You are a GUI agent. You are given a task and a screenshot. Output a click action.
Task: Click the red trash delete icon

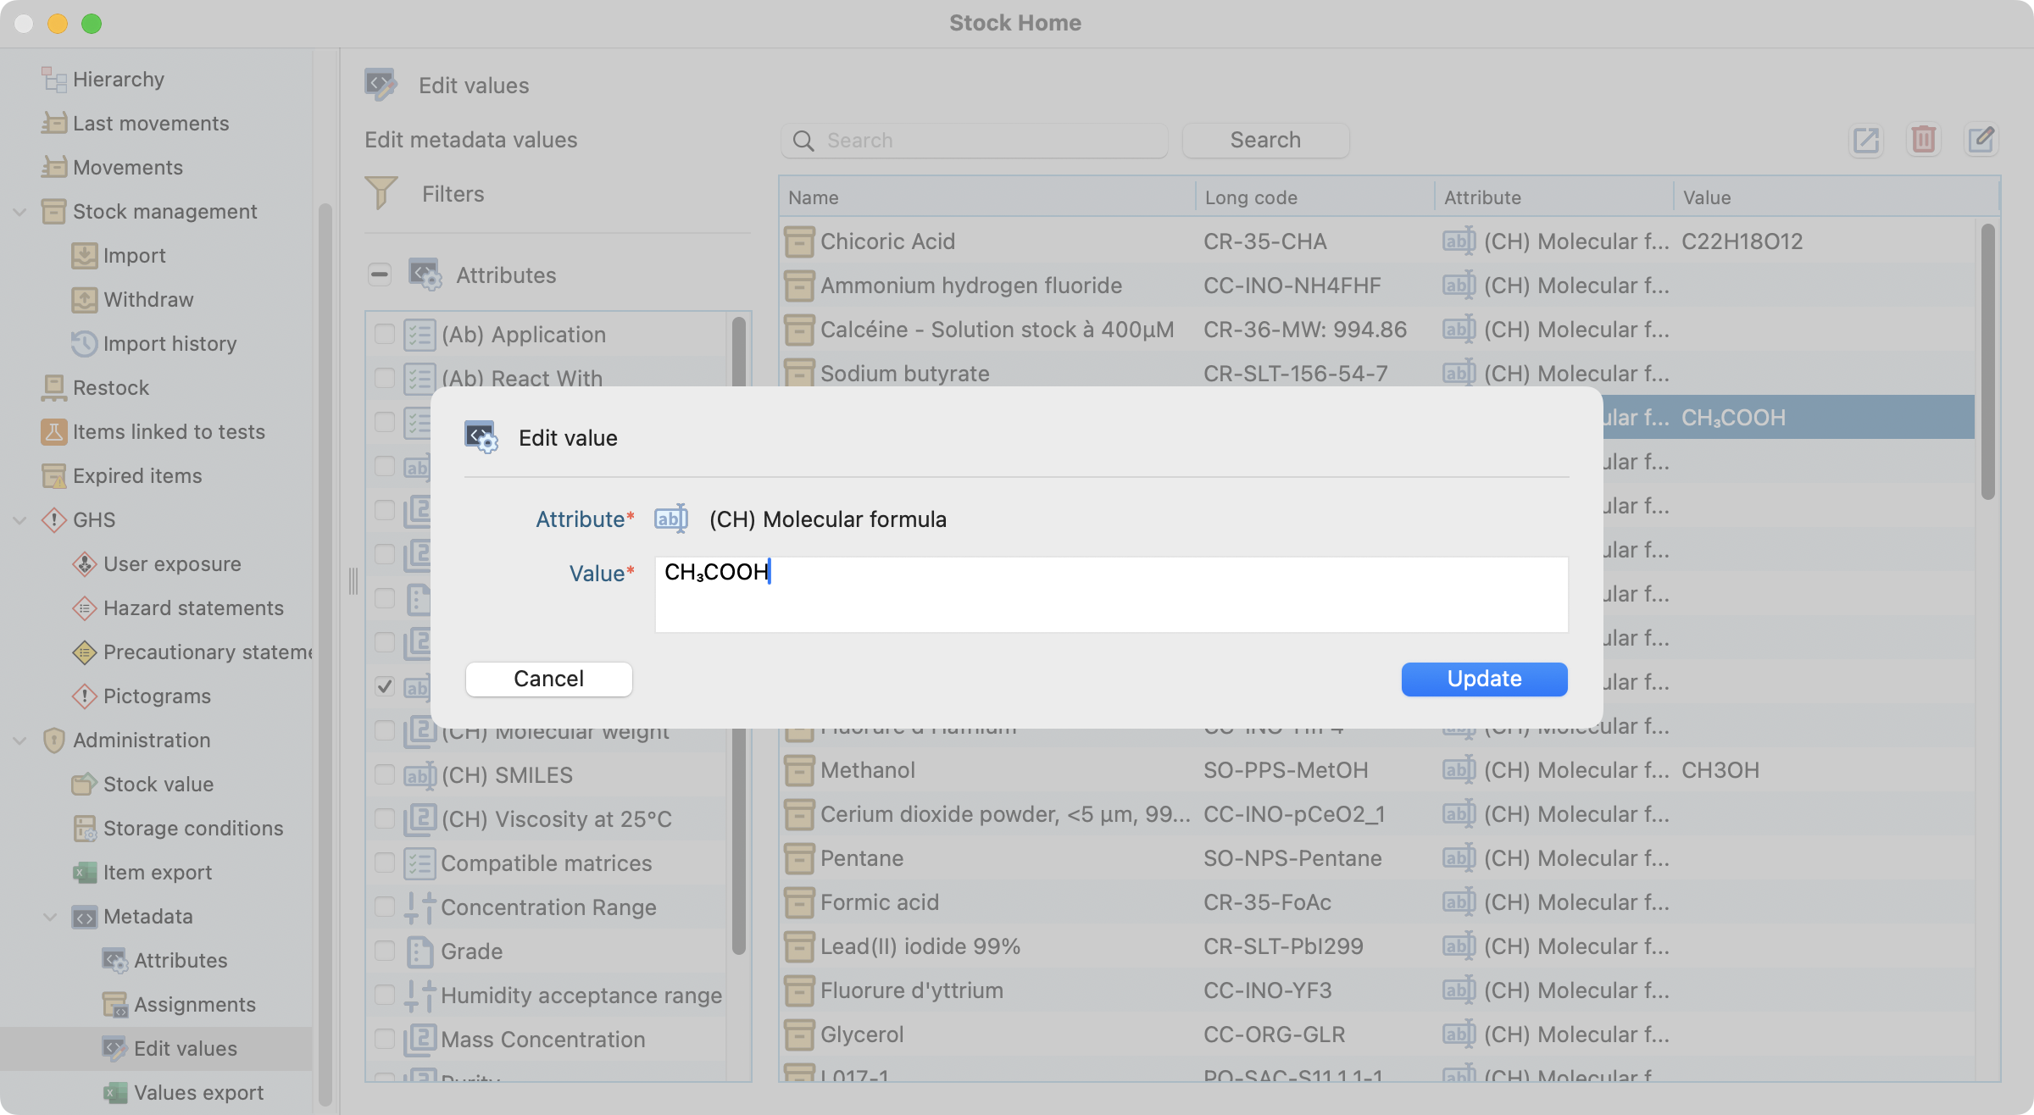pyautogui.click(x=1923, y=140)
